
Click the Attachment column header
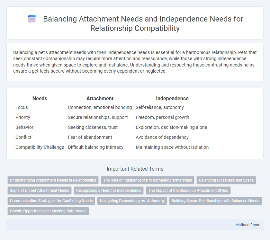100,99
